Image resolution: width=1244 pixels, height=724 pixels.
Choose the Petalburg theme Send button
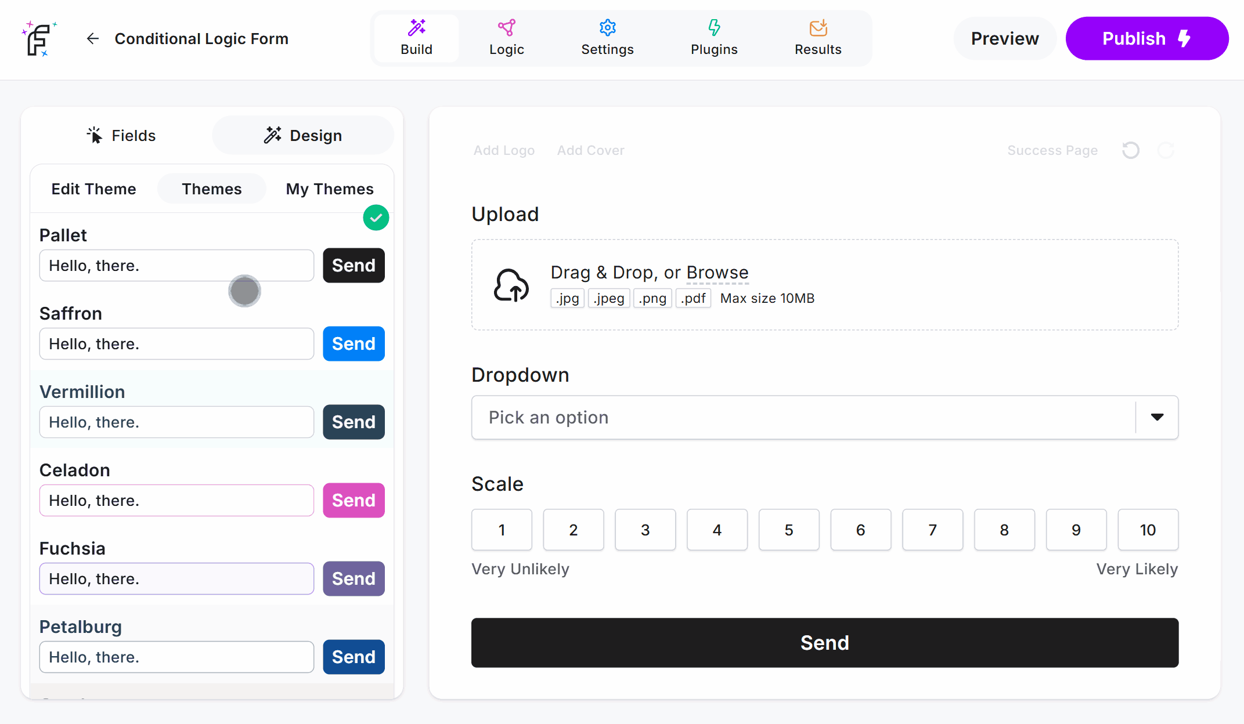[354, 657]
